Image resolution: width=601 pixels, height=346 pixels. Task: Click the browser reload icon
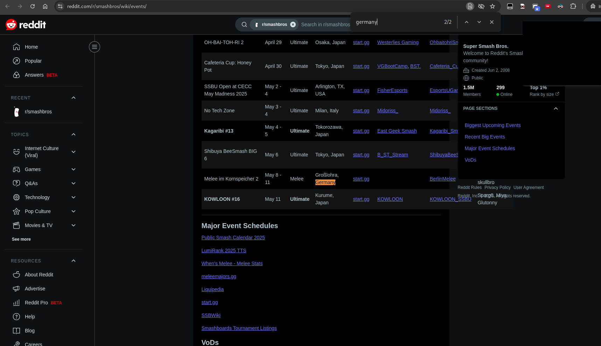[33, 6]
